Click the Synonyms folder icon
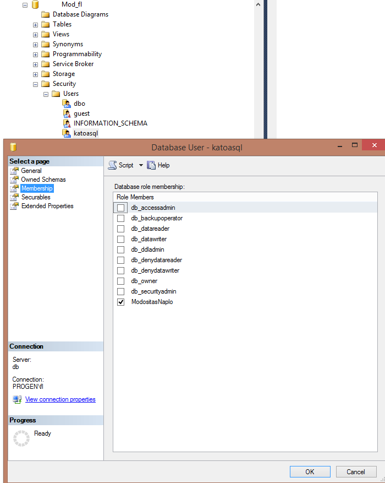The width and height of the screenshot is (385, 483). [x=46, y=44]
